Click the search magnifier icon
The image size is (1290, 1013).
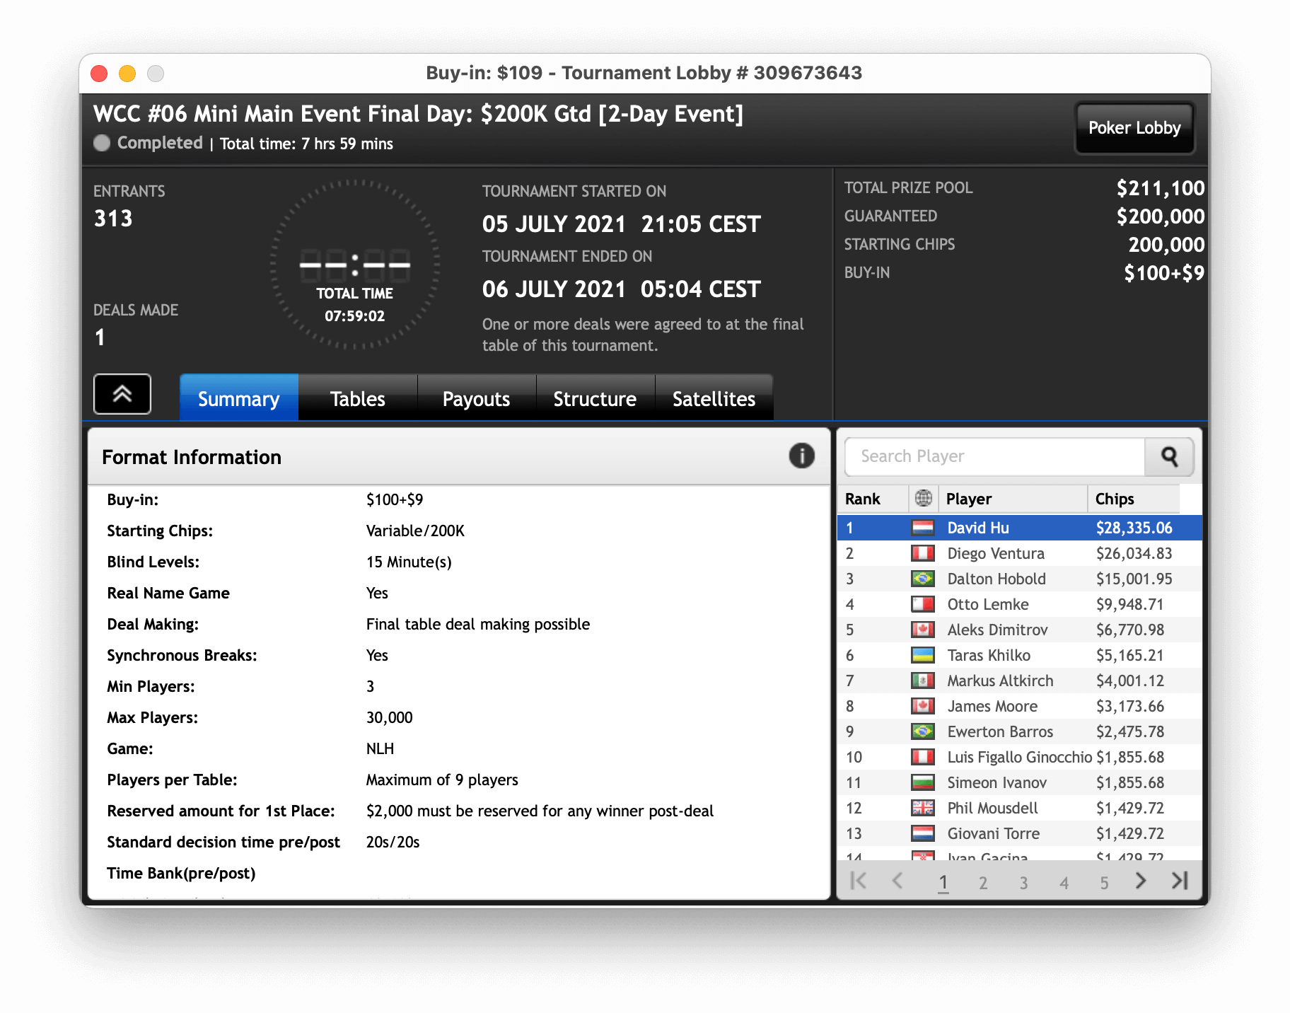[x=1169, y=456]
